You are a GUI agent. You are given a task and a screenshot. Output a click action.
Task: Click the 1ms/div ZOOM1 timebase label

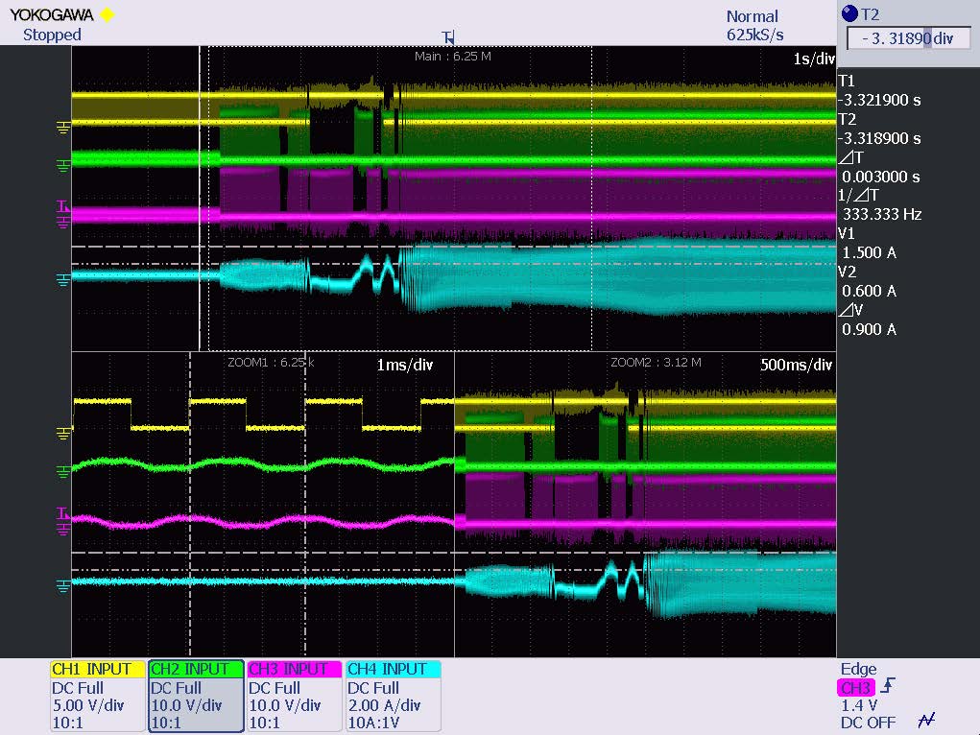[x=404, y=365]
